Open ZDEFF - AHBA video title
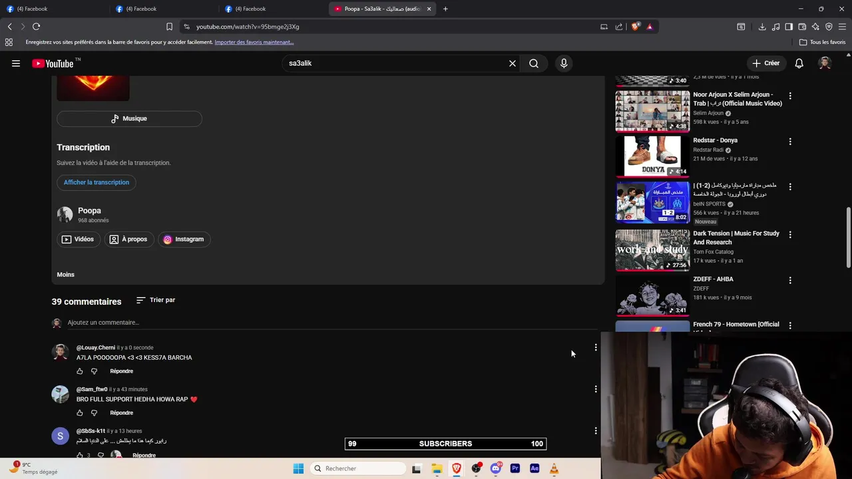The width and height of the screenshot is (852, 479). pos(713,279)
